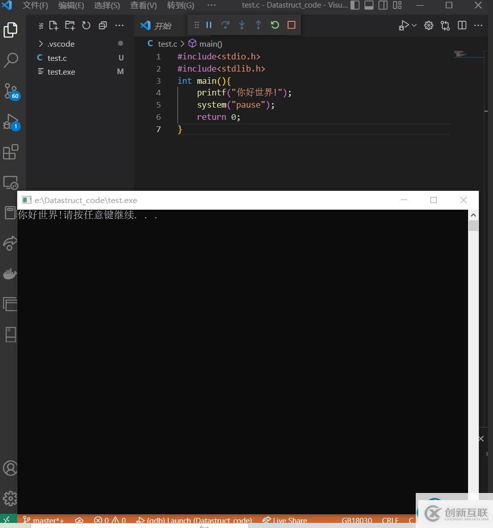
Task: Open the Accounts menu icon
Action: tap(10, 468)
